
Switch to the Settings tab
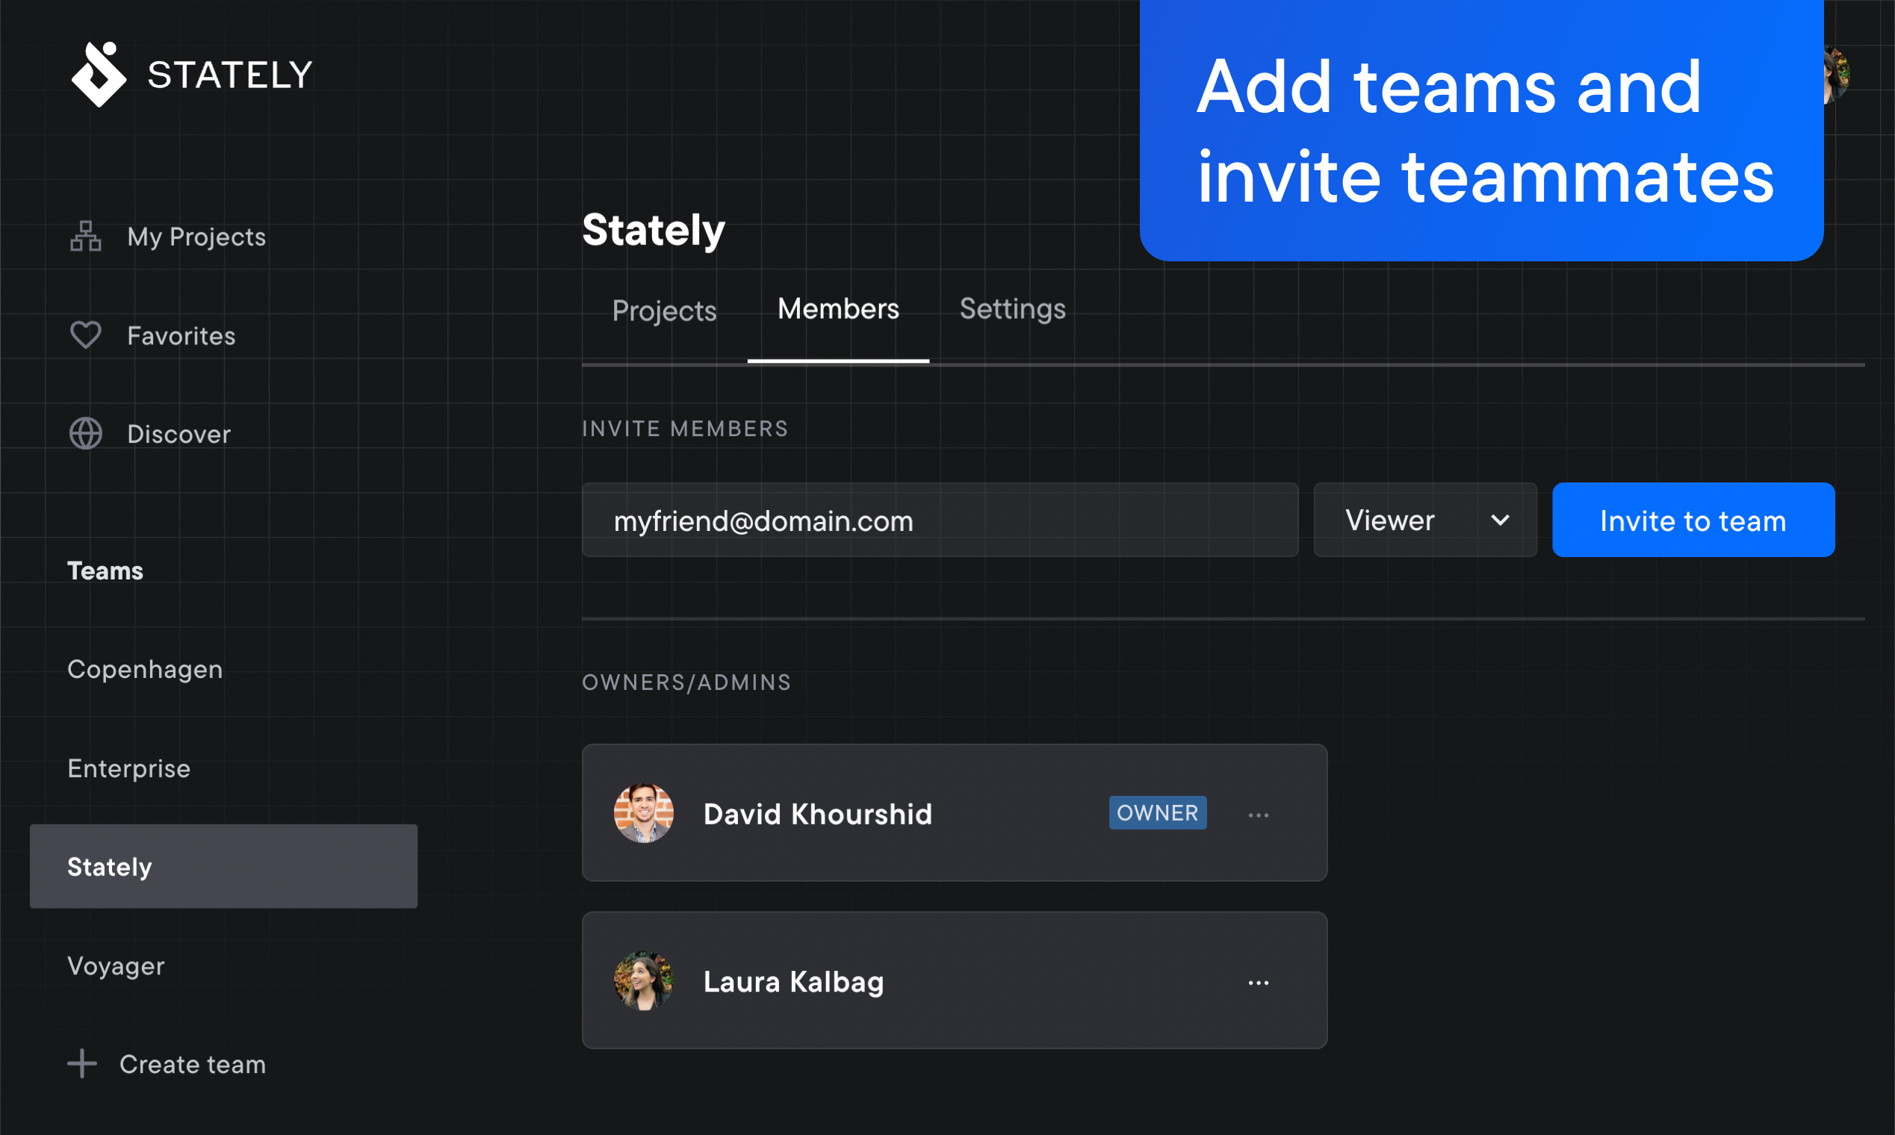[1013, 309]
